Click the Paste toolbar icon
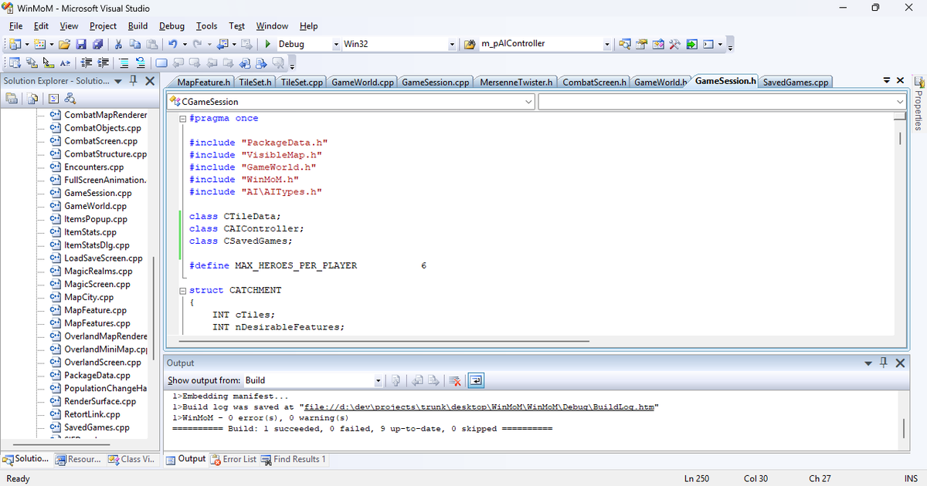 pyautogui.click(x=151, y=45)
